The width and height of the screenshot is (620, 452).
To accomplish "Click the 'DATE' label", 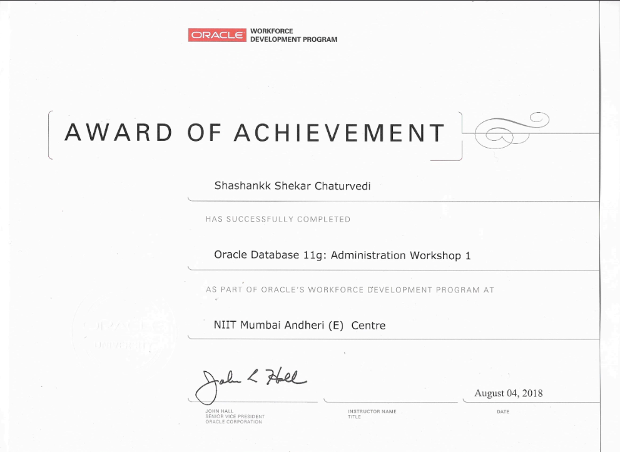I will tap(503, 412).
